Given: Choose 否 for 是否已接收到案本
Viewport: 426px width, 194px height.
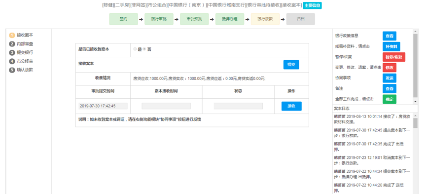Looking at the screenshot, I should tap(144, 49).
